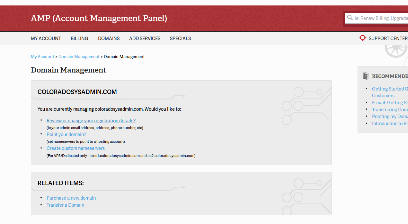Viewport: 408px width, 224px height.
Task: Follow the Domain Management breadcrumb link
Action: pyautogui.click(x=79, y=57)
